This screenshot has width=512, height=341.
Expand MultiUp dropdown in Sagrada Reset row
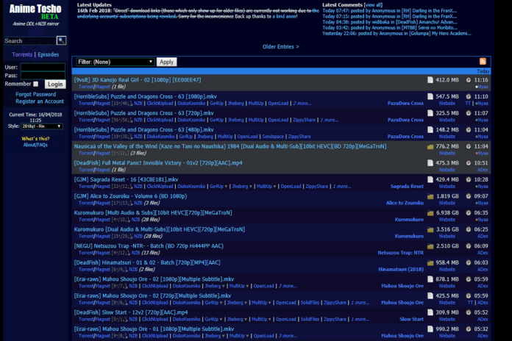point(274,187)
